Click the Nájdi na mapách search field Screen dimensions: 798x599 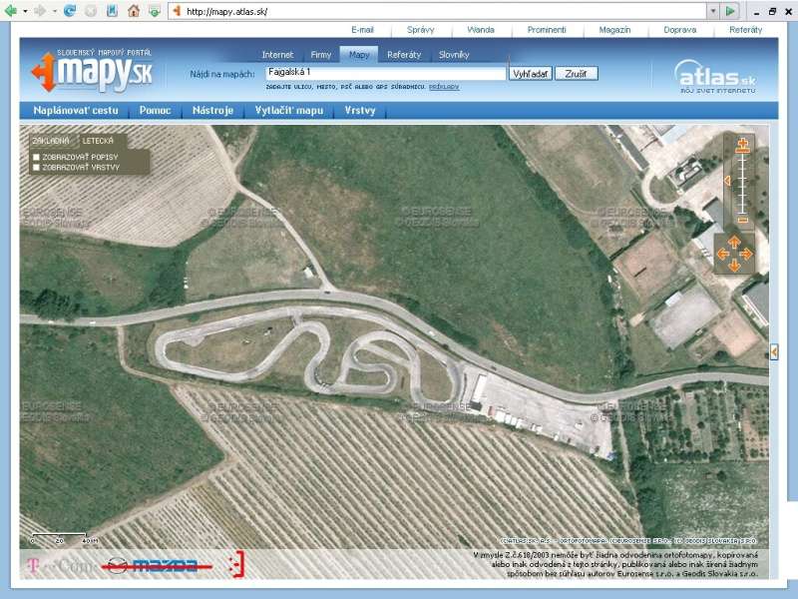[385, 73]
